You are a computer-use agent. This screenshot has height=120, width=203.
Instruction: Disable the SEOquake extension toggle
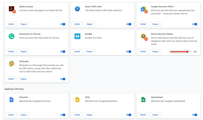pyautogui.click(x=63, y=79)
